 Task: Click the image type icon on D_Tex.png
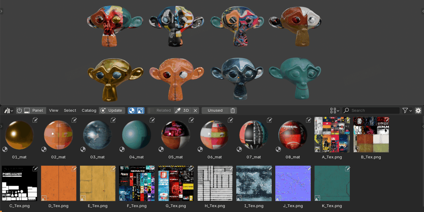[x=44, y=198]
